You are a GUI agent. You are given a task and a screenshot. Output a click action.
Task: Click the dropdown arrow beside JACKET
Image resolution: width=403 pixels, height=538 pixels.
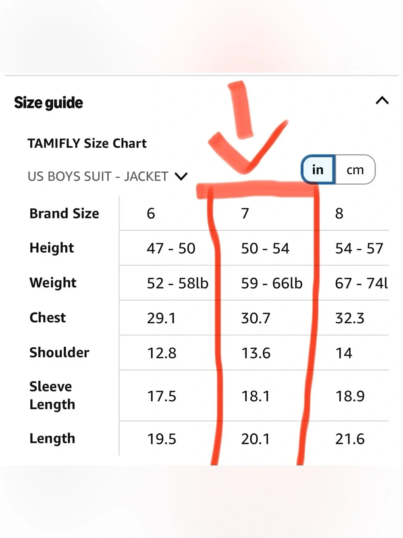(181, 176)
